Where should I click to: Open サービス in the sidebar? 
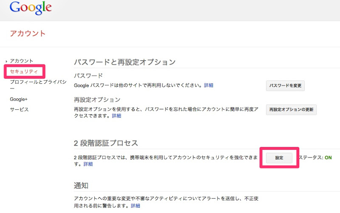coord(19,110)
